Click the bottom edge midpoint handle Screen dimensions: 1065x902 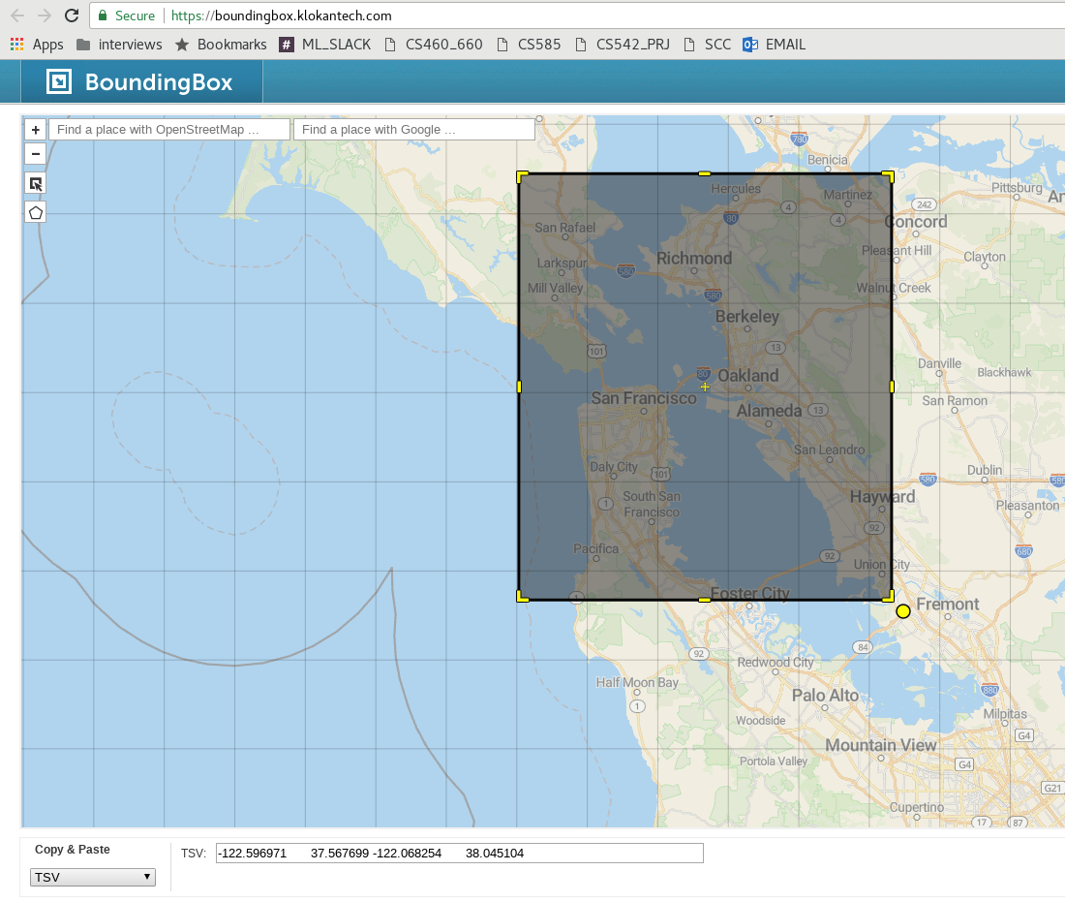point(704,600)
